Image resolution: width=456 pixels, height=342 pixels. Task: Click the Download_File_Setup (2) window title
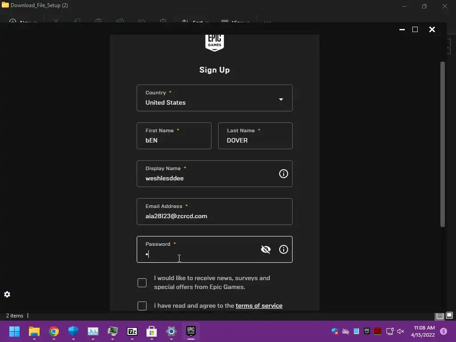coord(39,5)
